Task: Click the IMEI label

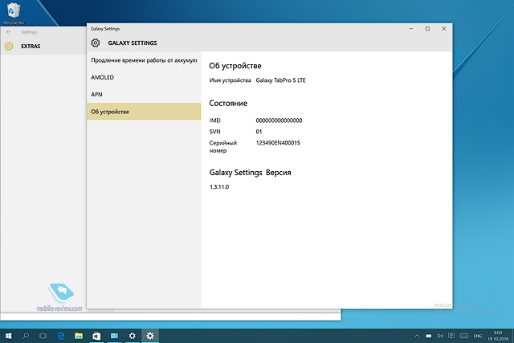Action: pyautogui.click(x=215, y=120)
